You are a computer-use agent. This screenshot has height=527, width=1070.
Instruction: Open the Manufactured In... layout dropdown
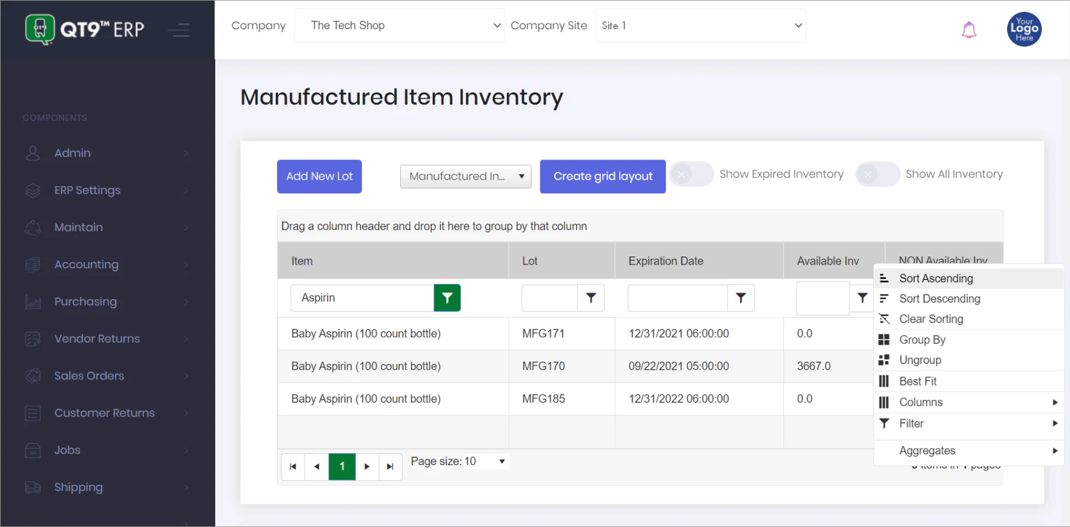click(465, 177)
